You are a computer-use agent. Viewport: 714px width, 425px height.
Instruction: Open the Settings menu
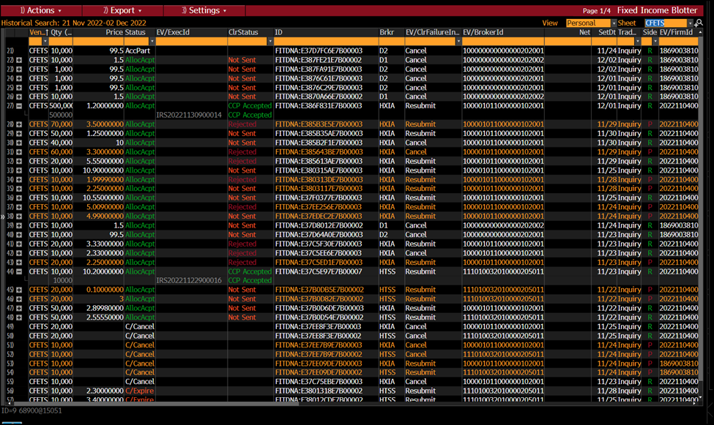pos(204,10)
